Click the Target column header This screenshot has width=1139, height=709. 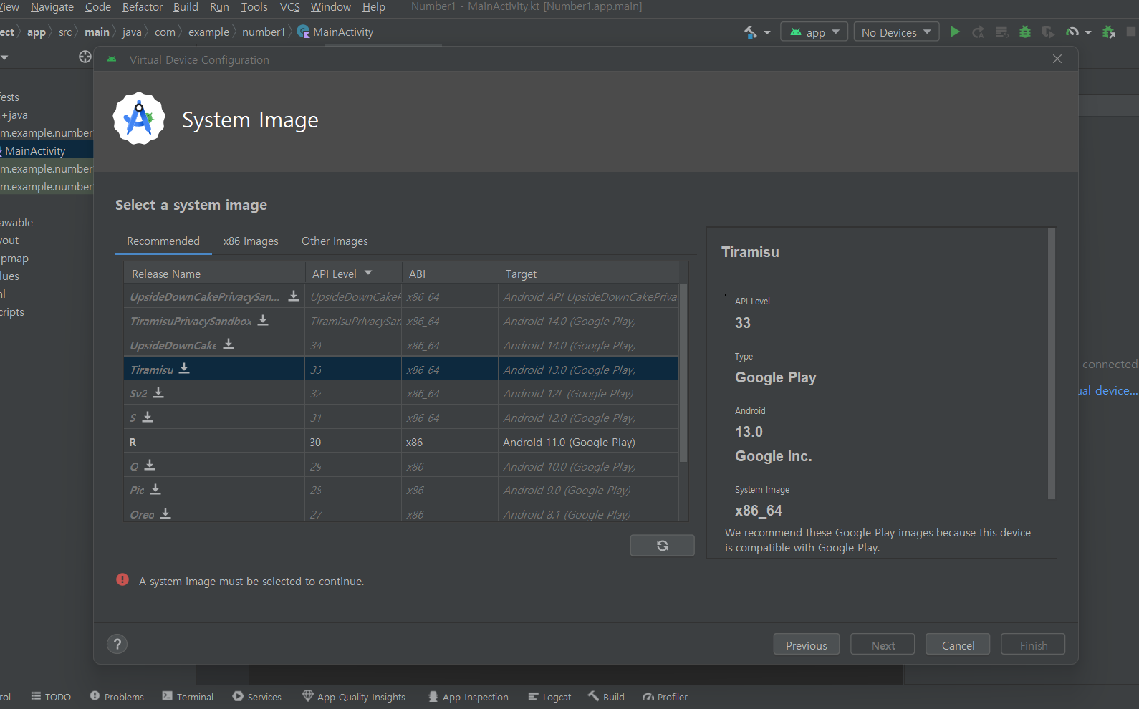coord(589,274)
